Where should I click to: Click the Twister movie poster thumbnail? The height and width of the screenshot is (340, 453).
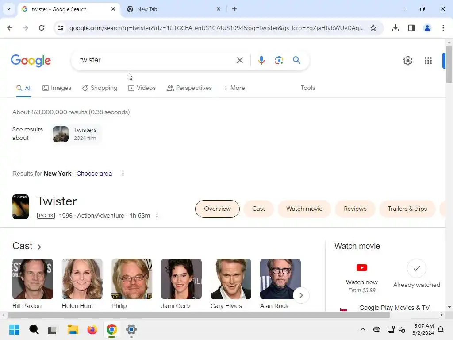(20, 207)
